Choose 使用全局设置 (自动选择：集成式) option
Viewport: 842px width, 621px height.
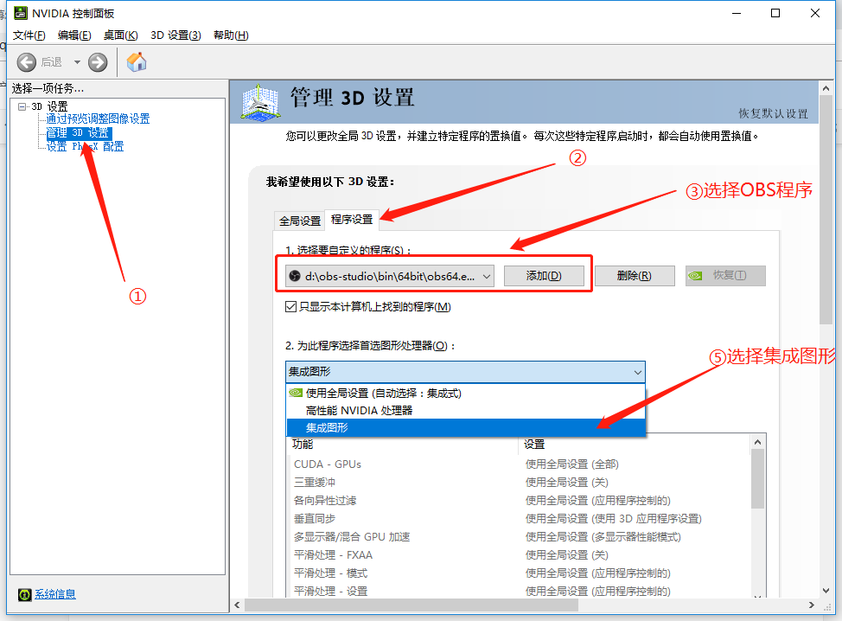tap(465, 394)
